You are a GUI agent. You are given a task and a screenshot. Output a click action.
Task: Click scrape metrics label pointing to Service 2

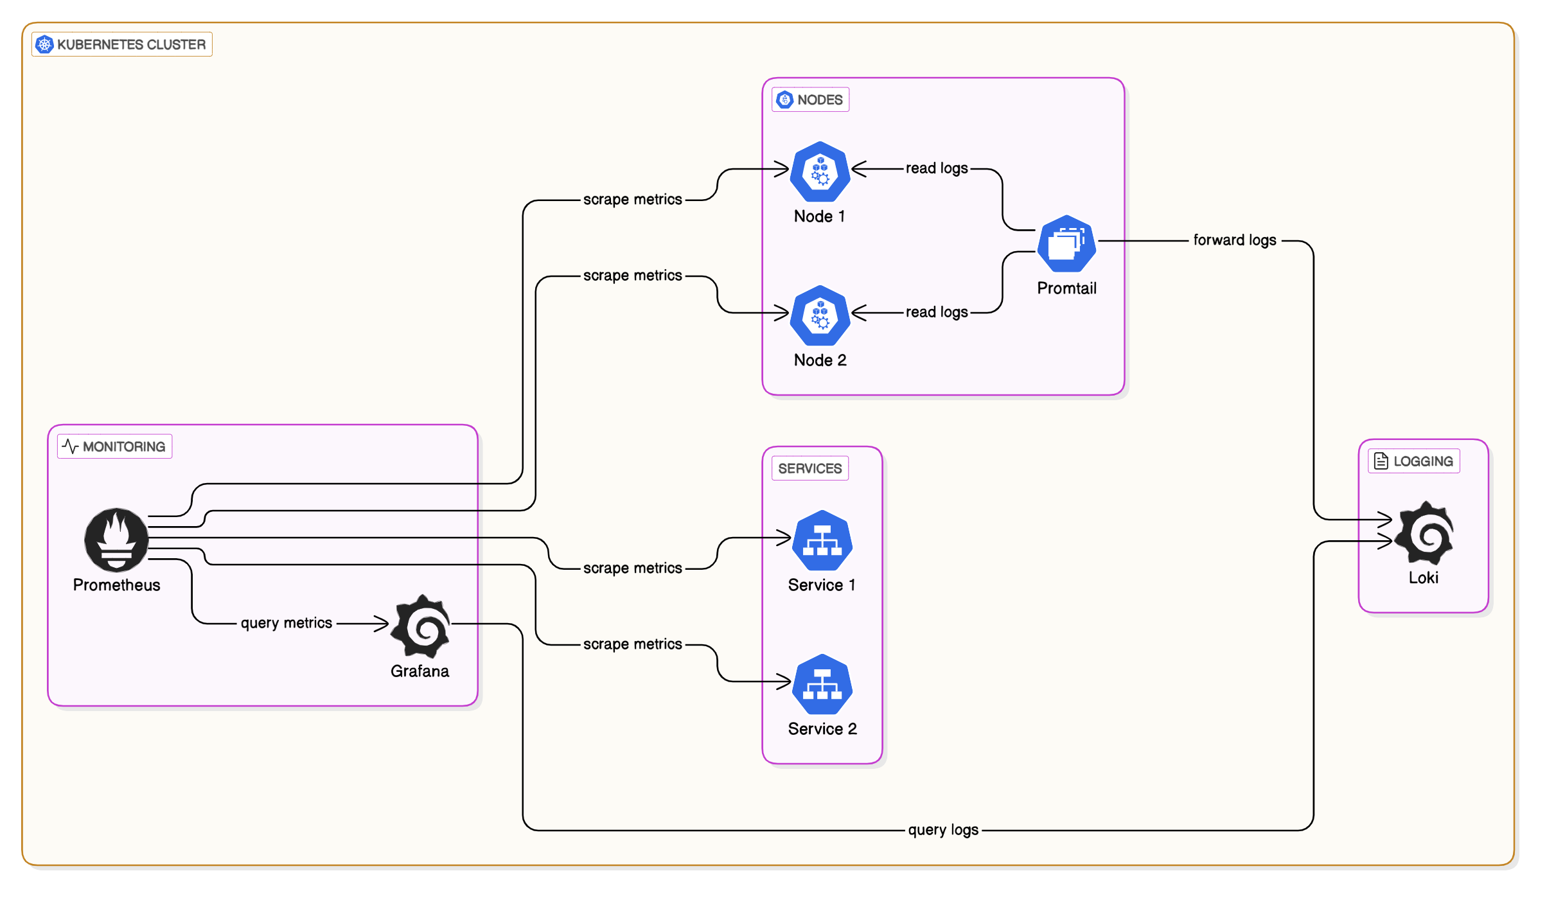click(632, 644)
